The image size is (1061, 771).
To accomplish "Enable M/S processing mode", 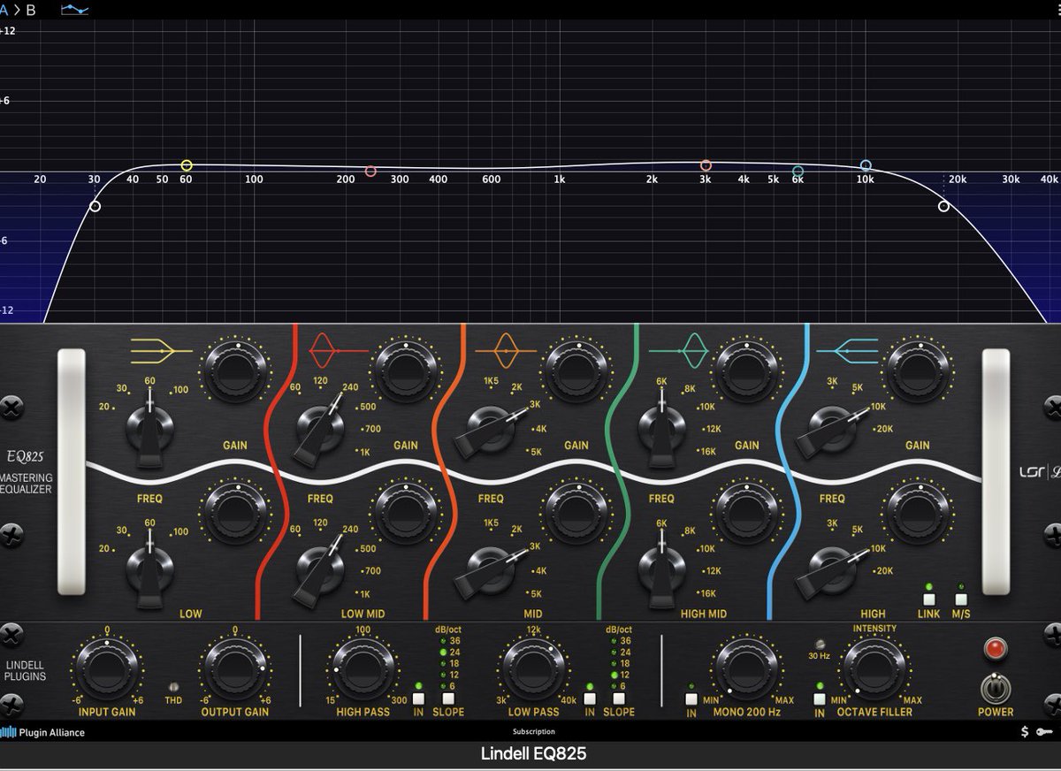I will pyautogui.click(x=960, y=599).
